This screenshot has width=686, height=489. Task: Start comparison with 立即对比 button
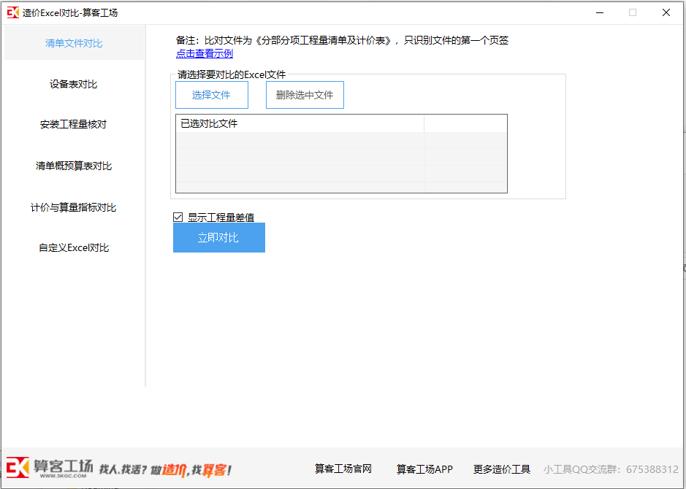click(218, 238)
